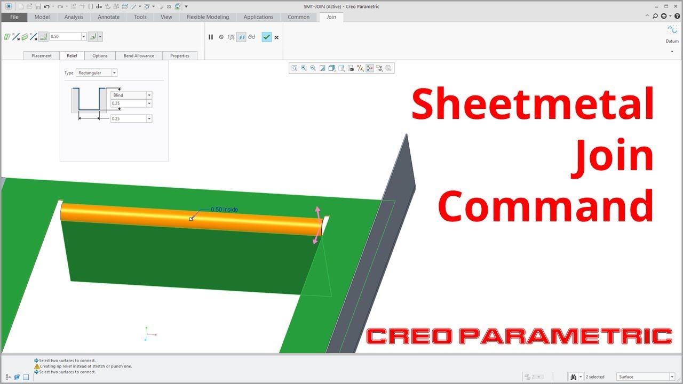Image resolution: width=683 pixels, height=384 pixels.
Task: Click the Verify glasses icon
Action: (252, 37)
